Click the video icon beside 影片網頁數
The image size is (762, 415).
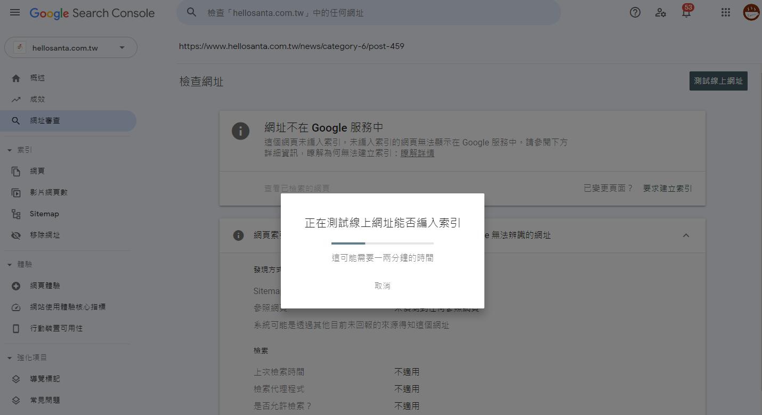point(16,193)
